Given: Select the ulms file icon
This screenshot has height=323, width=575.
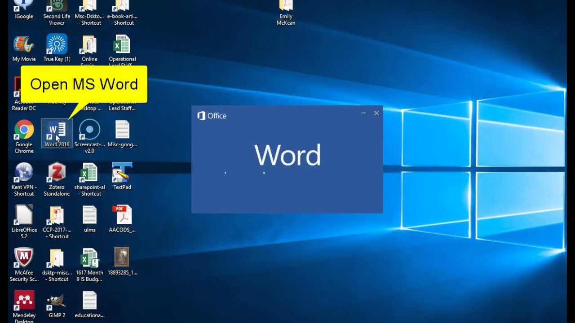Looking at the screenshot, I should tap(89, 219).
